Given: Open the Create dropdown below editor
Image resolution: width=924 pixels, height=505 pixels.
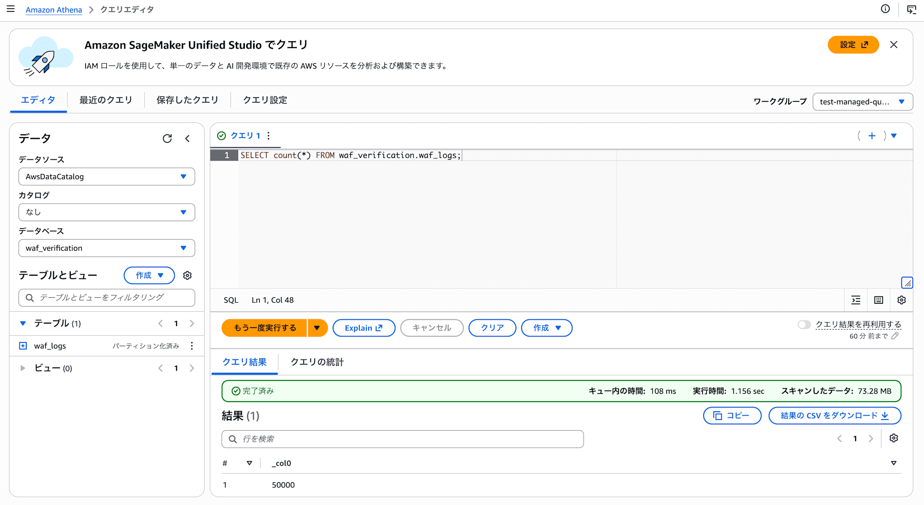Looking at the screenshot, I should [x=547, y=328].
